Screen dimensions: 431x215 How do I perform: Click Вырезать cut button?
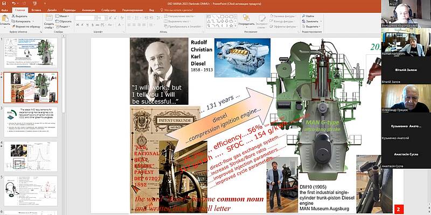[x=20, y=16]
